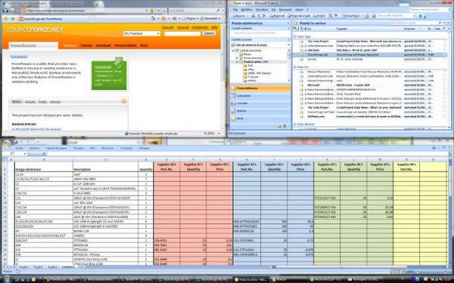Screen dimensions: 454x283
Task: Expand the Tutti gli elementi di posta dropdown
Action: coord(288,45)
